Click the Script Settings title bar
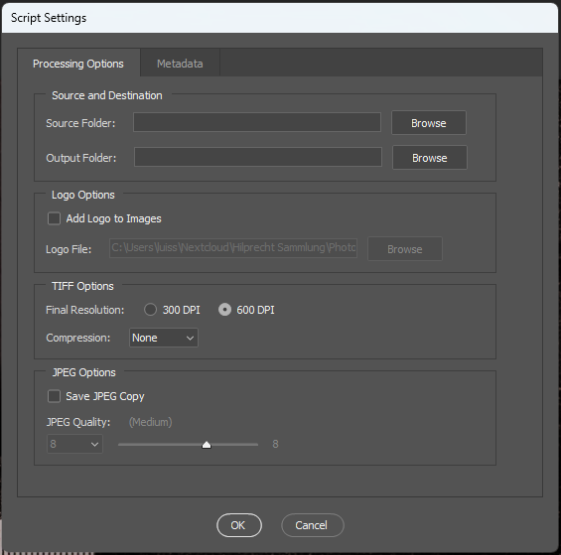 point(280,18)
